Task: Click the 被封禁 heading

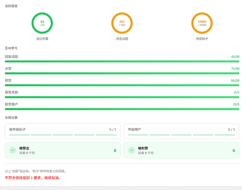Action: [x=143, y=148]
